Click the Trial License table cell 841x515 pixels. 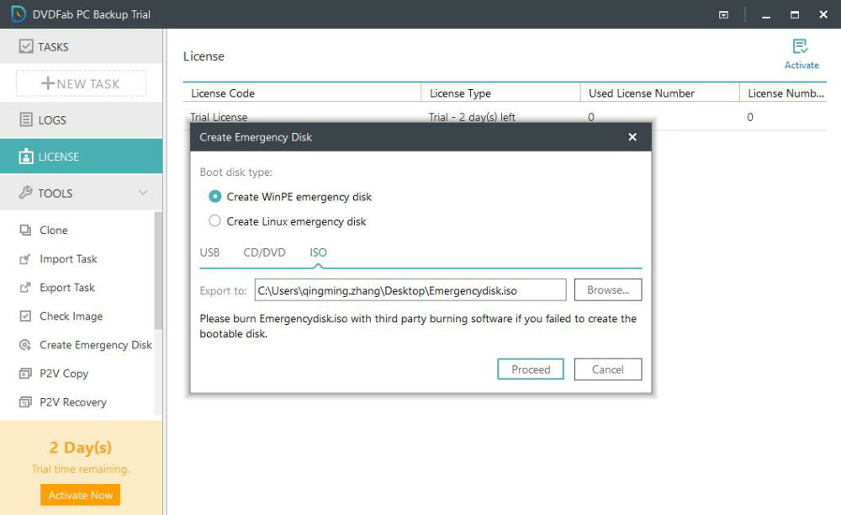(x=219, y=117)
